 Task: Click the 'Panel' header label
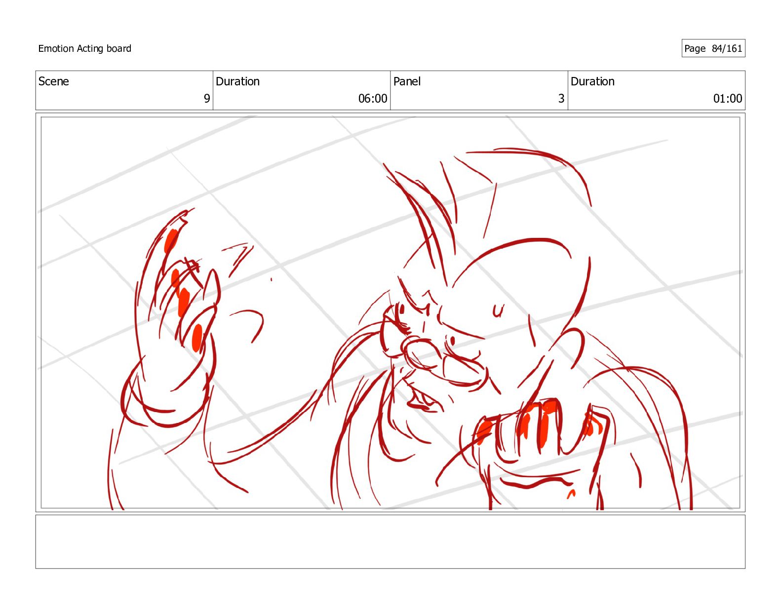407,81
